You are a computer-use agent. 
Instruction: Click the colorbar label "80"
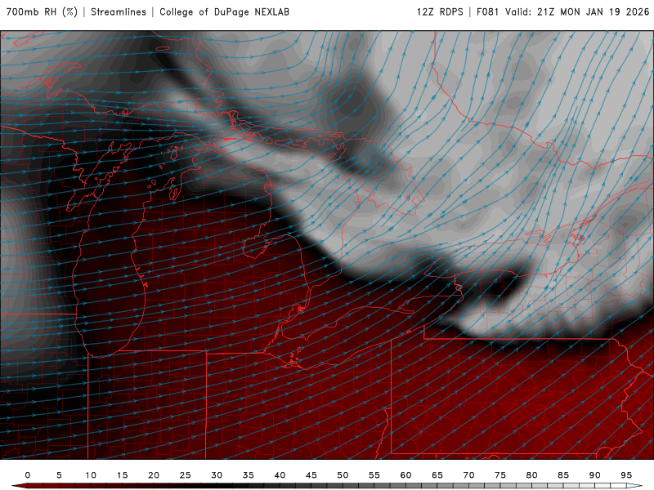pyautogui.click(x=532, y=475)
